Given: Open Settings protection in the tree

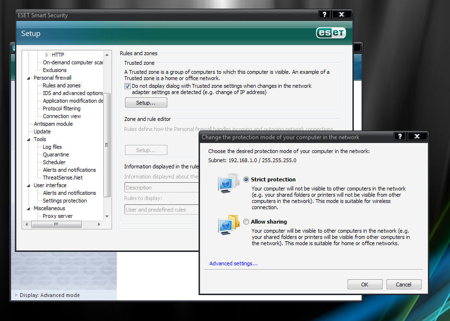Looking at the screenshot, I should coord(64,201).
